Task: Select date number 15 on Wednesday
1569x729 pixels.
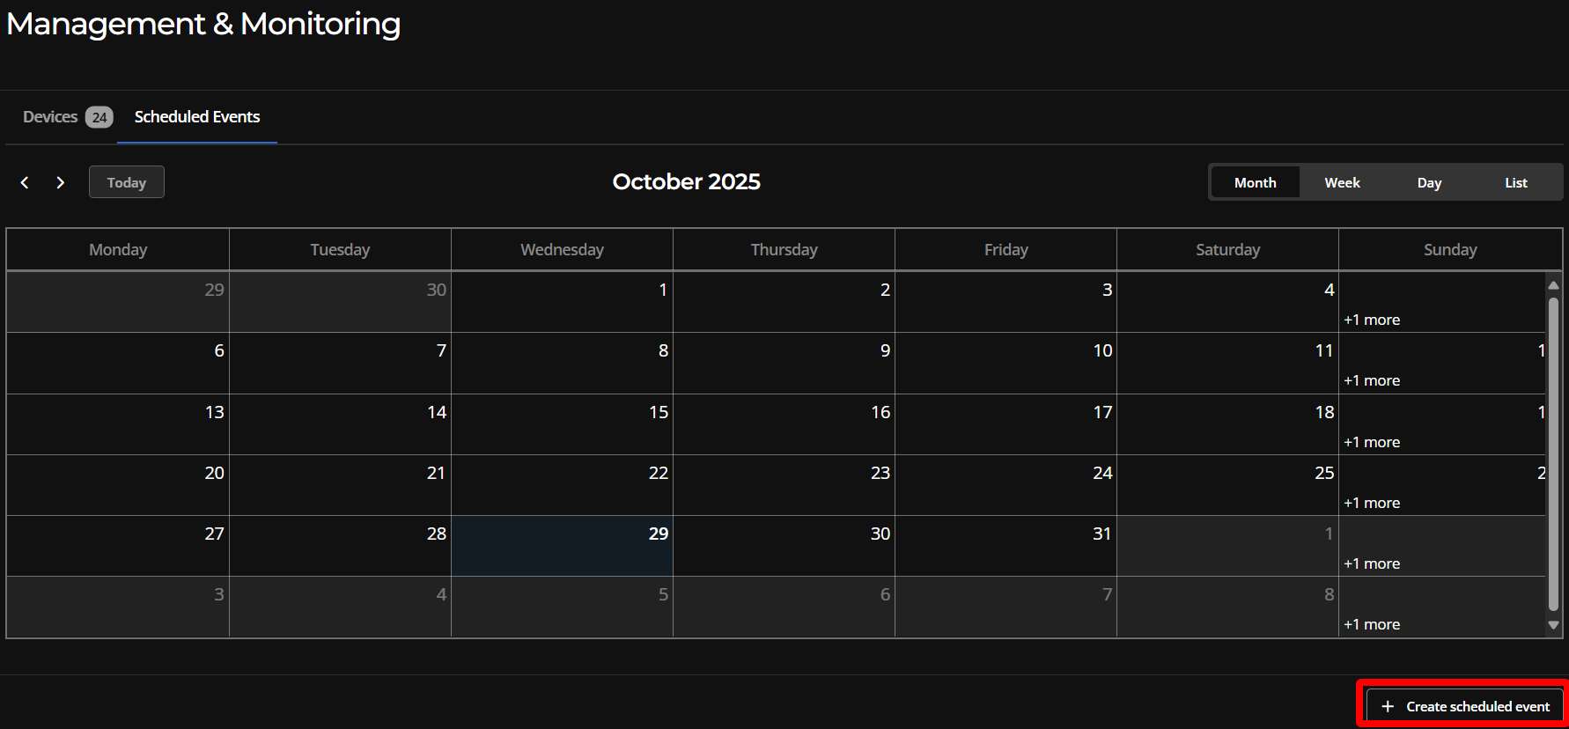Action: (659, 412)
